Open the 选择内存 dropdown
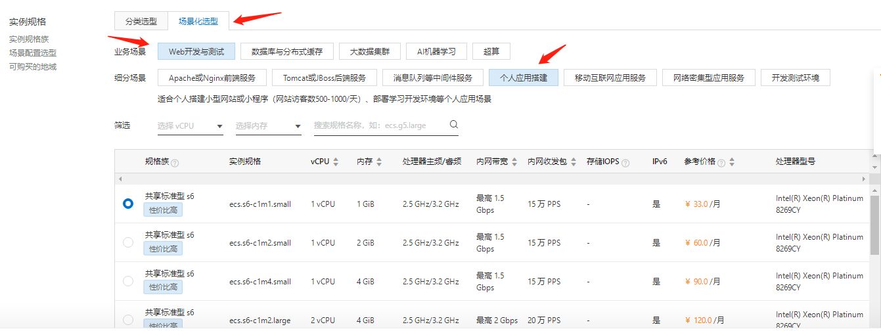 click(268, 125)
